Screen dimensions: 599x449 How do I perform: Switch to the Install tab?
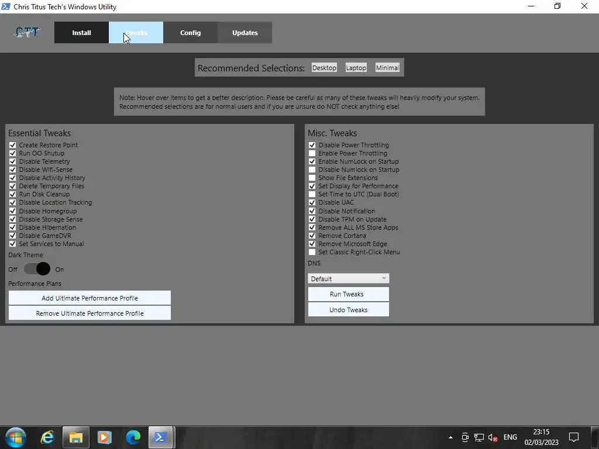tap(81, 33)
